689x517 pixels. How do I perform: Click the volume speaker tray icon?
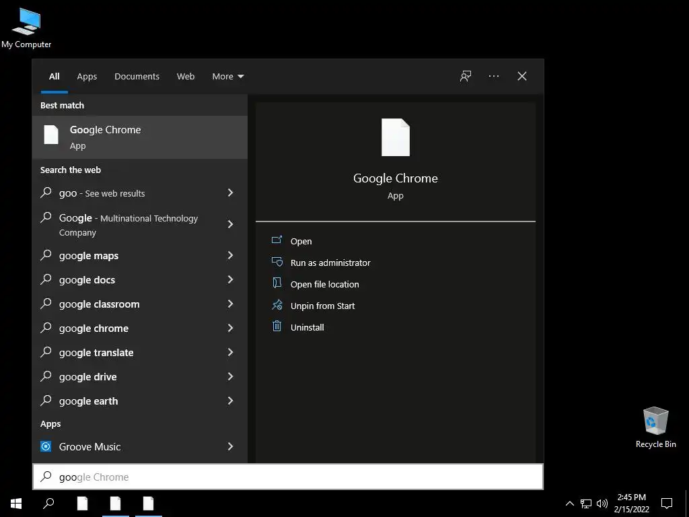pyautogui.click(x=602, y=504)
